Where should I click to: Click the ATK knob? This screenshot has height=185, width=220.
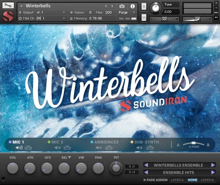tap(30, 168)
